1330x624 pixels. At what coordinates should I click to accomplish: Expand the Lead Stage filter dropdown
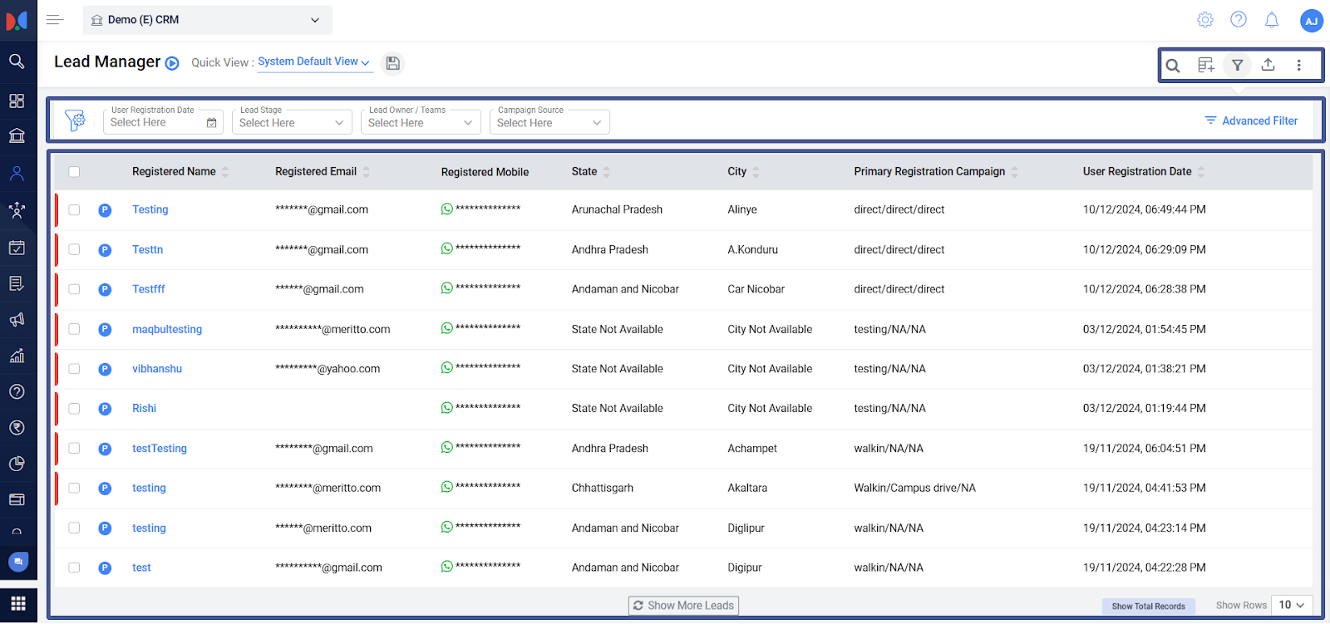291,122
